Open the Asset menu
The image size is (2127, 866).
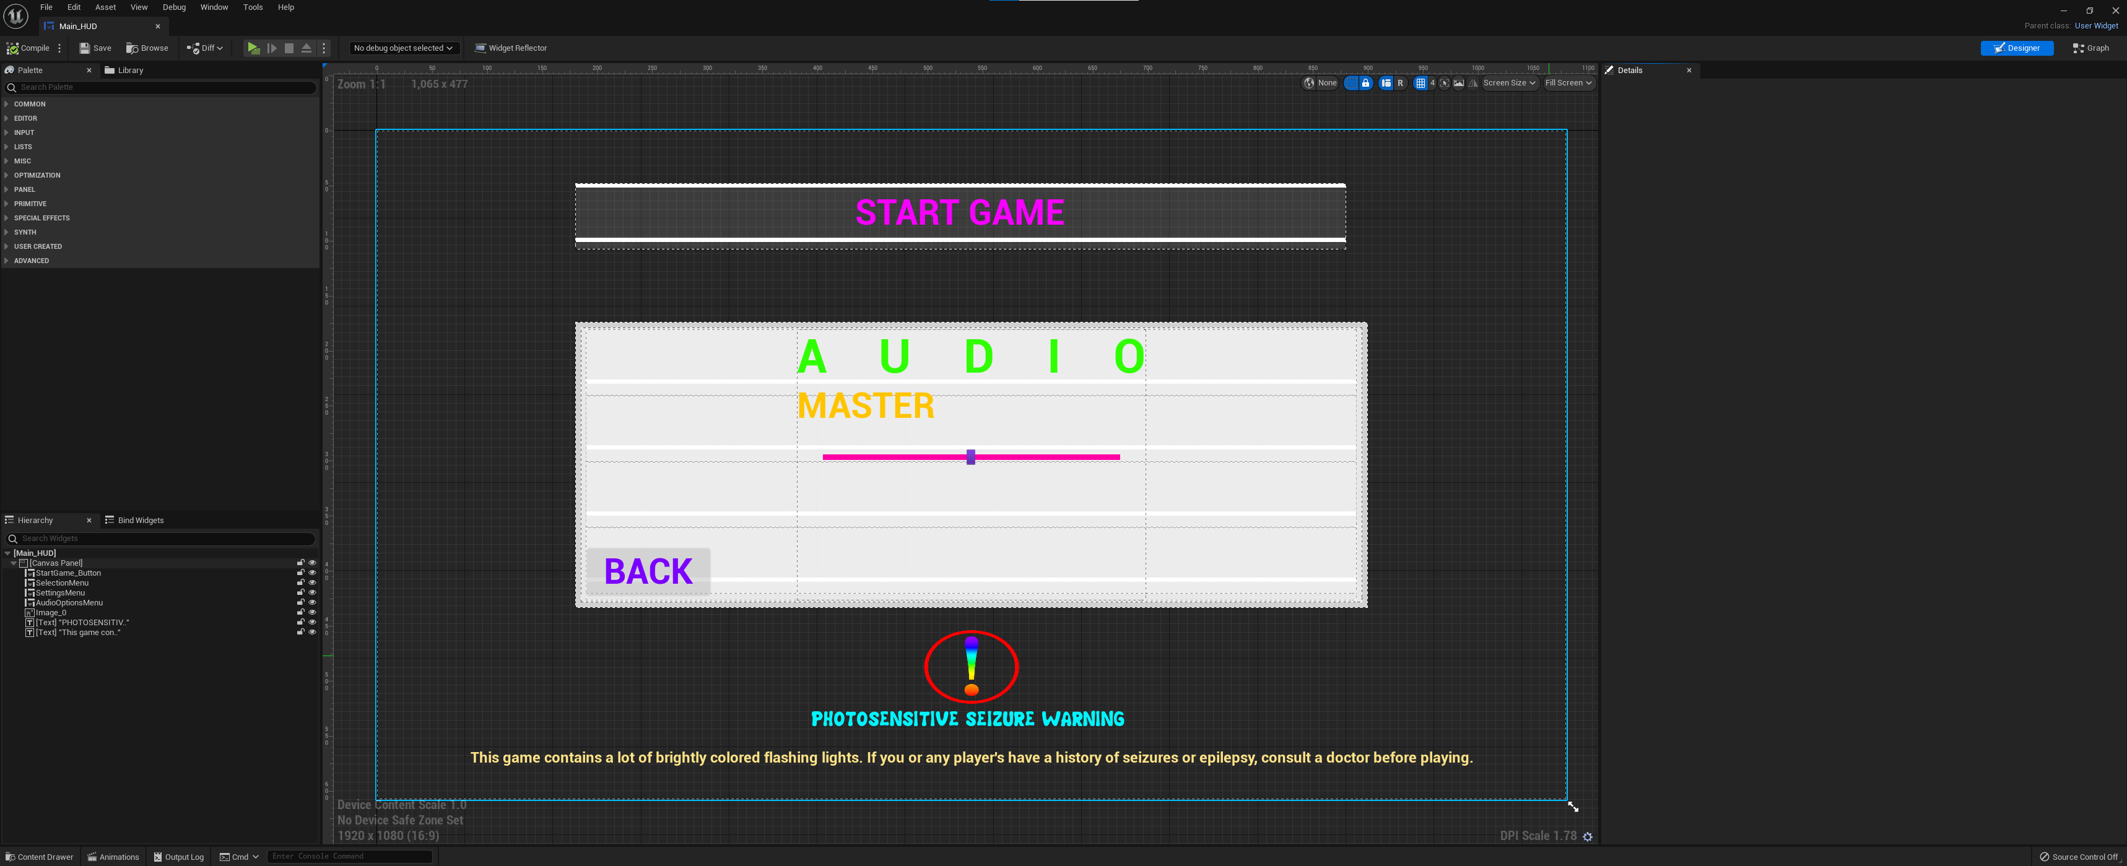(105, 7)
